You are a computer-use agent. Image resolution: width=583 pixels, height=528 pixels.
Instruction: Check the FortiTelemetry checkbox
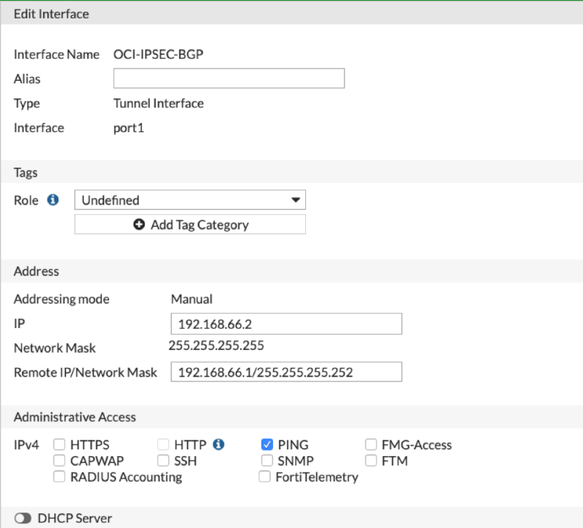click(265, 477)
